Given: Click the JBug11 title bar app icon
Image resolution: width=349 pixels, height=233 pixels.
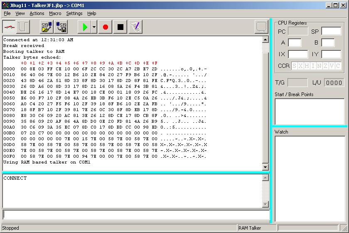Looking at the screenshot, I should click(x=5, y=5).
